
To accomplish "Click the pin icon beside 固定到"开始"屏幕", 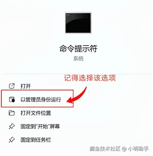I will (12, 126).
